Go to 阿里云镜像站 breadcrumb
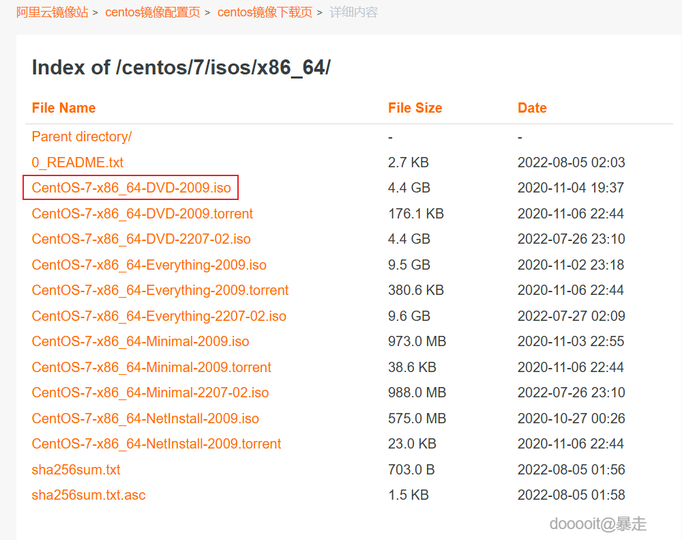Screen dimensions: 682x540 click(53, 12)
